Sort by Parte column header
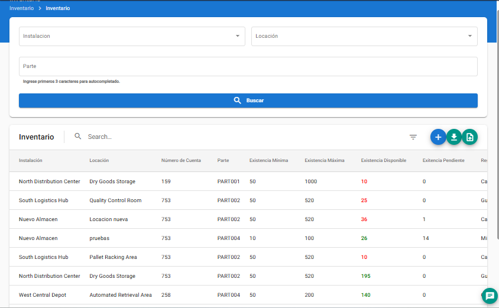Image resolution: width=499 pixels, height=308 pixels. 223,160
